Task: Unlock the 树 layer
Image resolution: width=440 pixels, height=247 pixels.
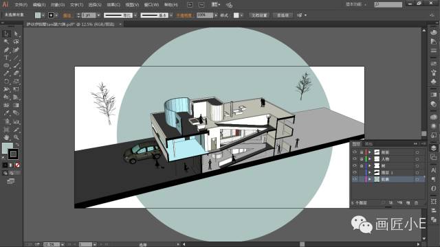Action: (x=362, y=165)
